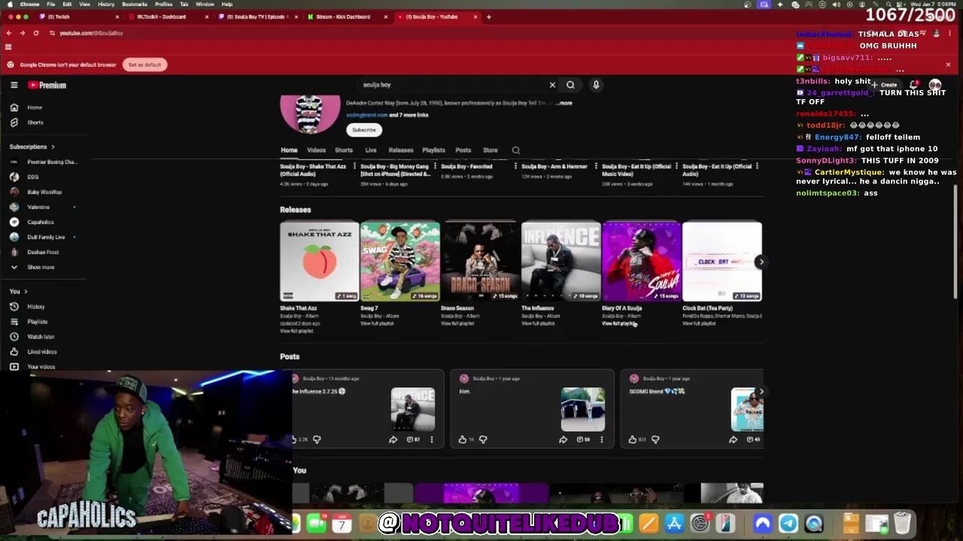Screen dimensions: 963x541
Task: Switch to the channel Playlists tab
Action: 433,150
